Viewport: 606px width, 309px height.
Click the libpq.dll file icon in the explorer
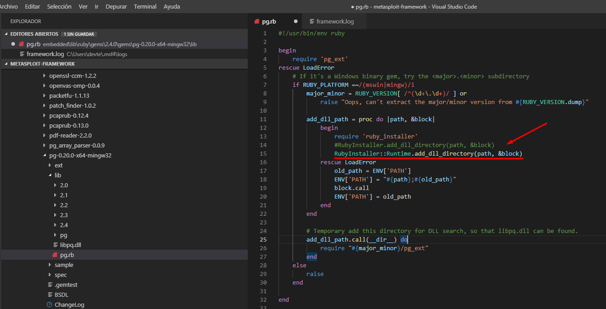coord(55,245)
